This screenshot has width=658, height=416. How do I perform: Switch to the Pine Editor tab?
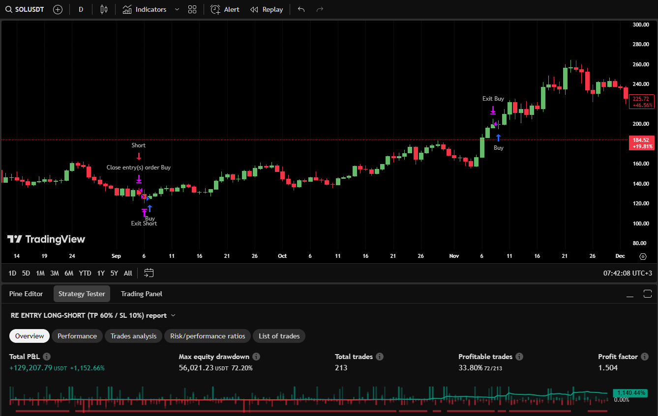point(26,294)
